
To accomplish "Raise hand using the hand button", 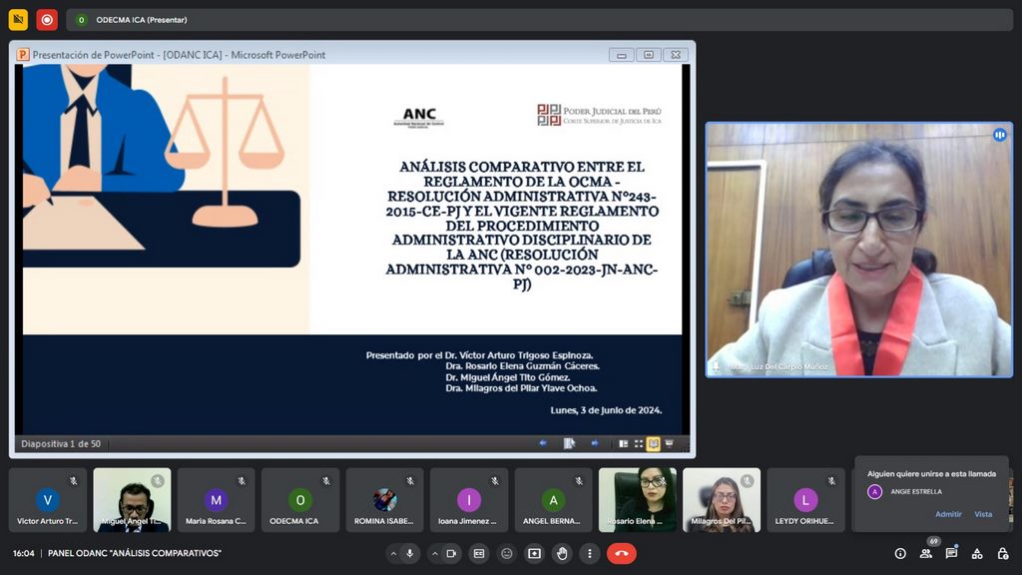I will click(562, 553).
